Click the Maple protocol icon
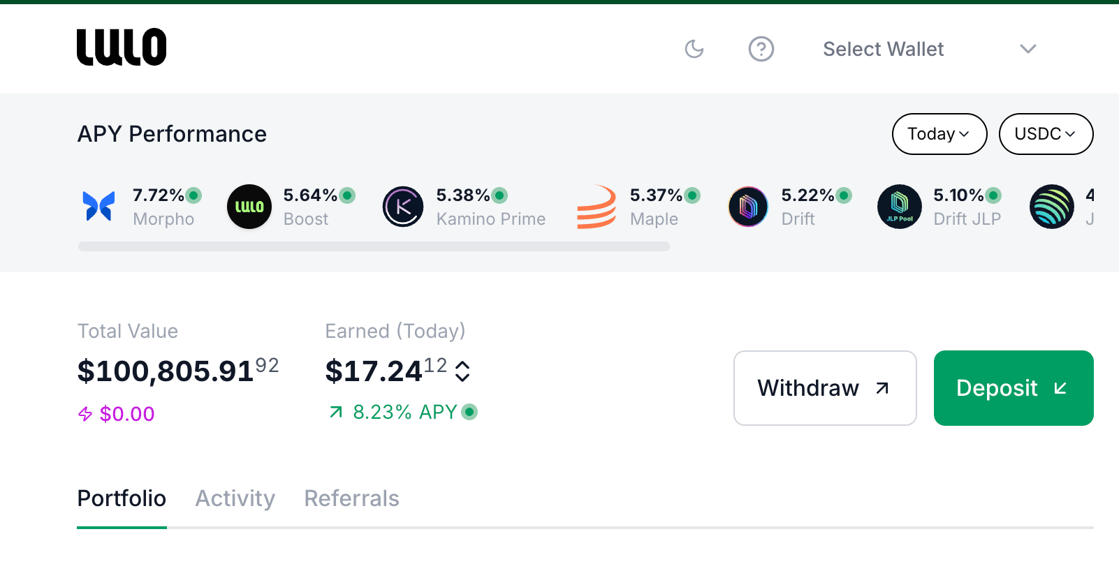The width and height of the screenshot is (1119, 564). 597,207
